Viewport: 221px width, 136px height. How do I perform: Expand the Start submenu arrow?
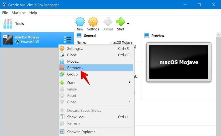129,82
